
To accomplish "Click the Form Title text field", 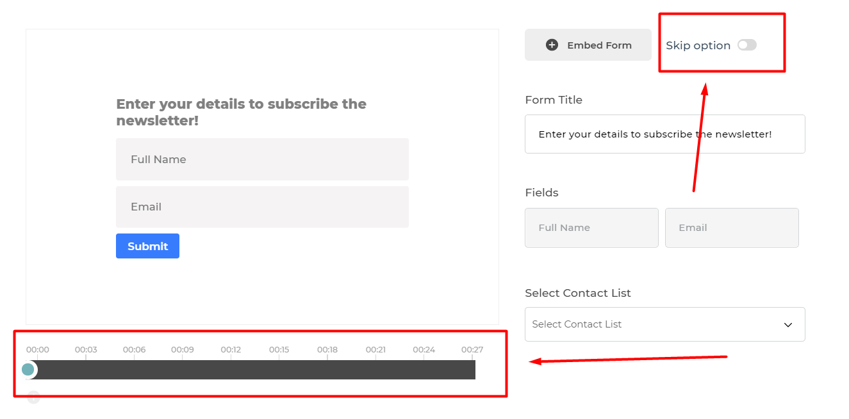I will click(664, 134).
